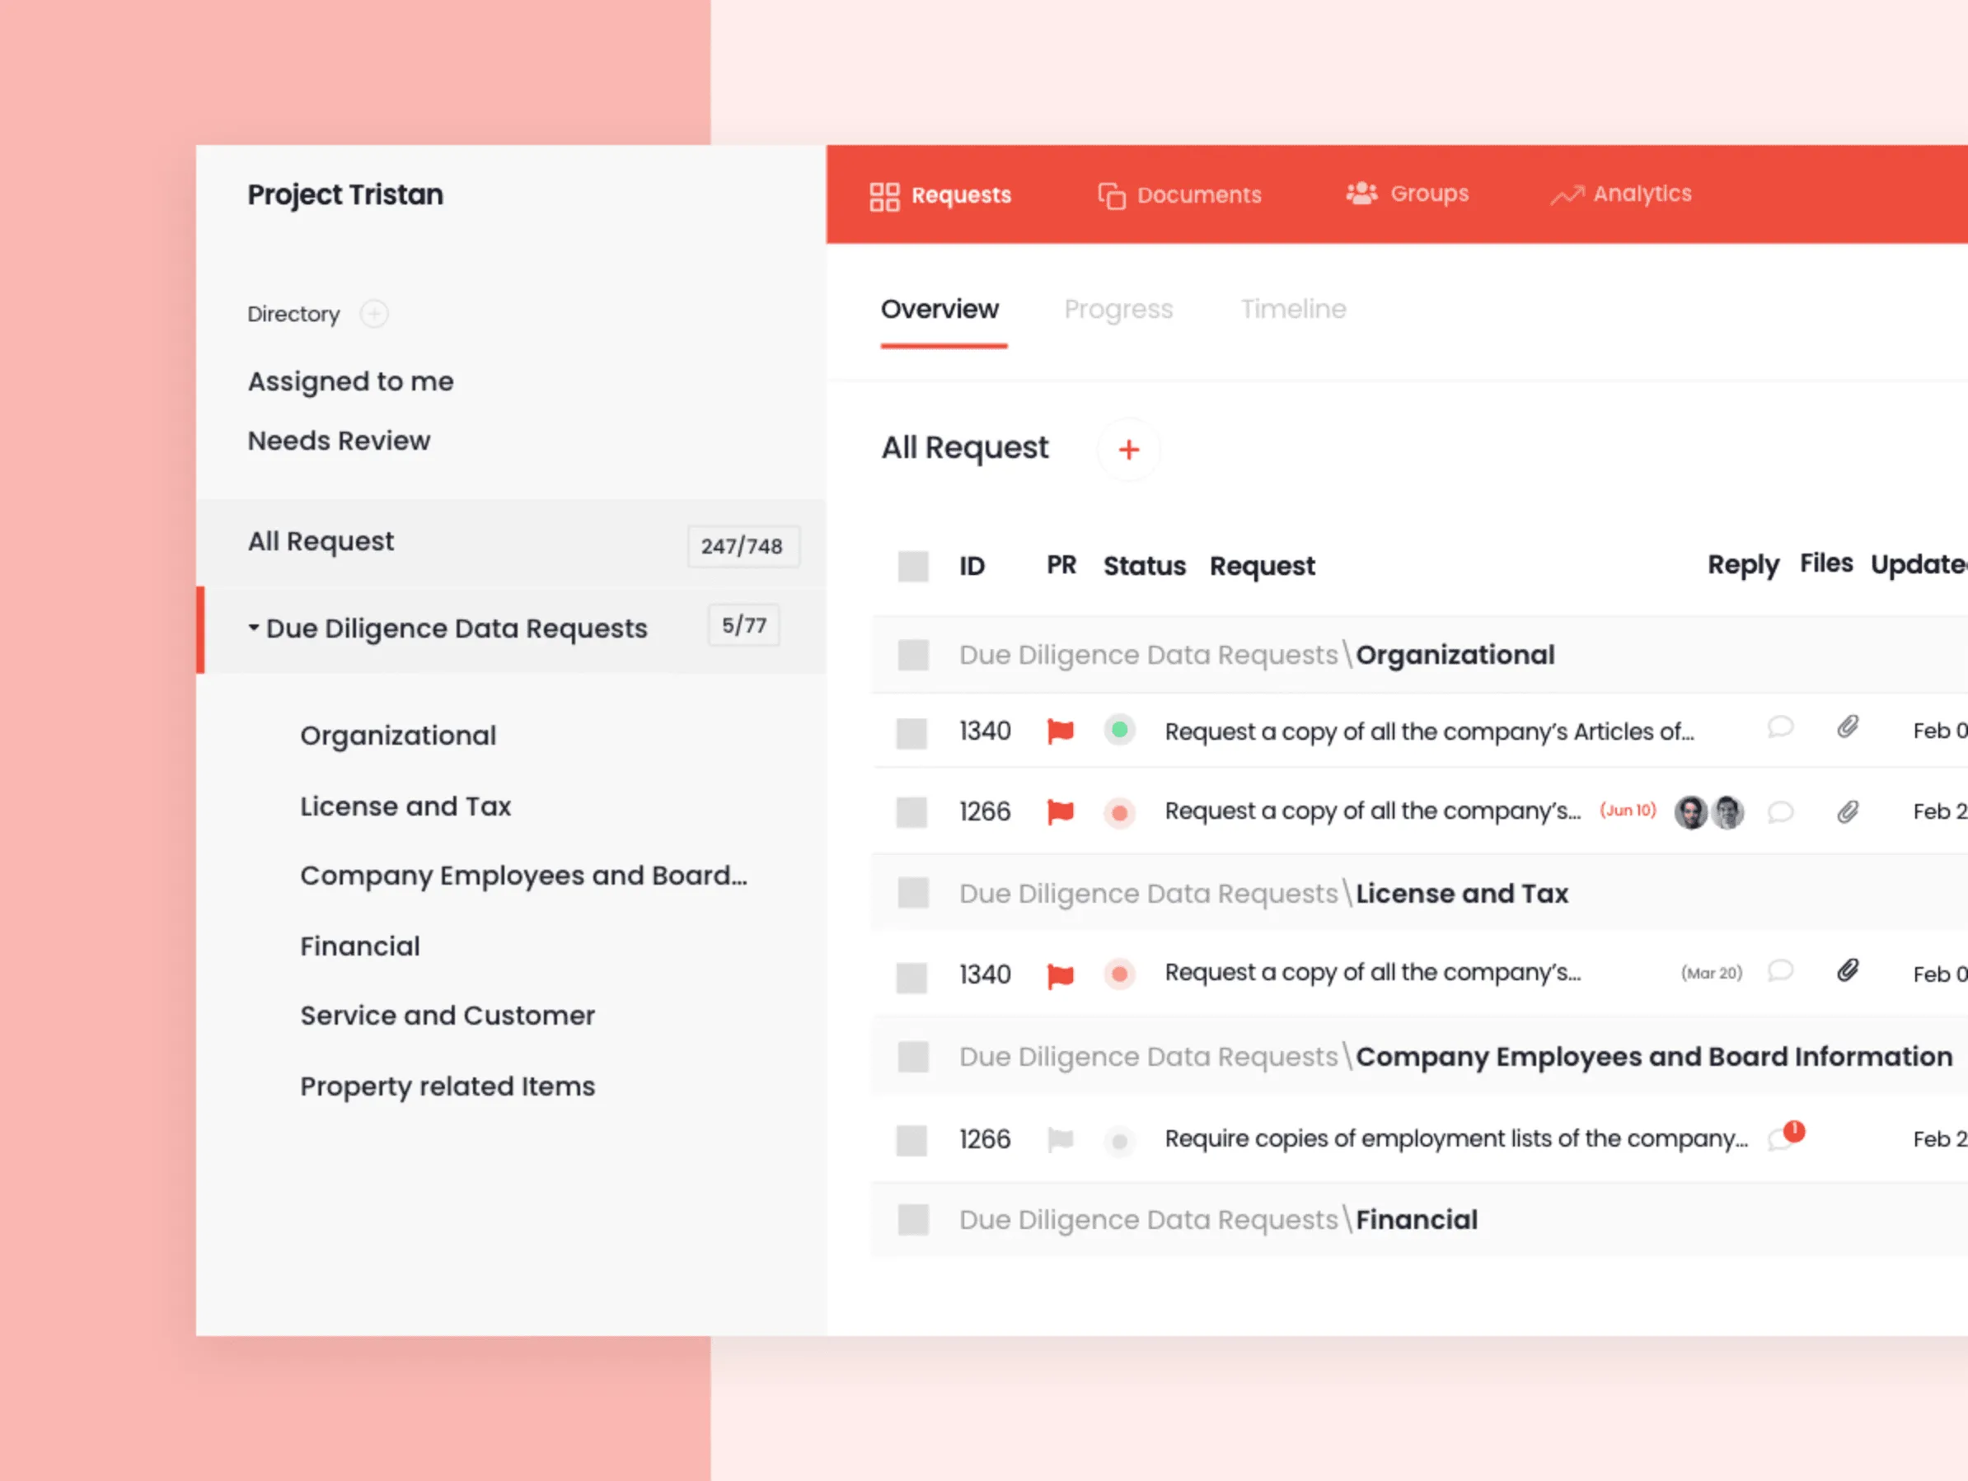1968x1481 pixels.
Task: Toggle select-all checkbox in table header
Action: click(913, 567)
